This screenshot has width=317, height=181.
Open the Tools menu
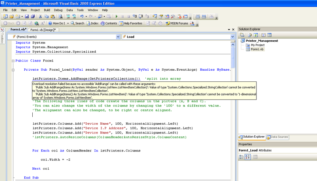point(80,10)
